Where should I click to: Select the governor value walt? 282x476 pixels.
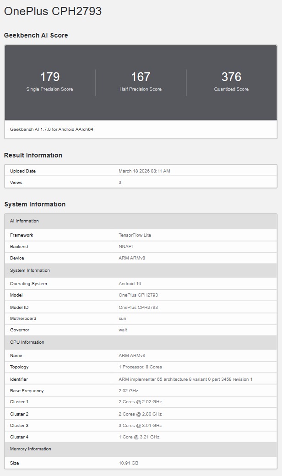(x=123, y=330)
